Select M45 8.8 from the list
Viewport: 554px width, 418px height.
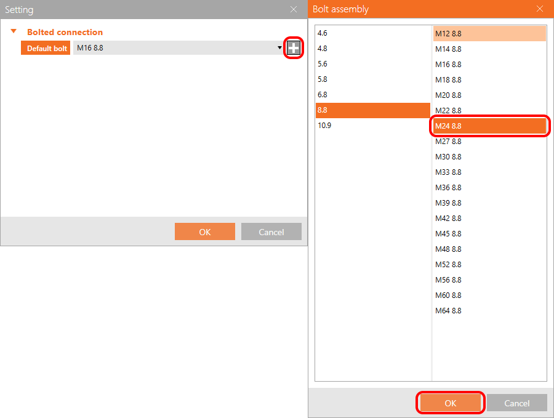pos(489,233)
